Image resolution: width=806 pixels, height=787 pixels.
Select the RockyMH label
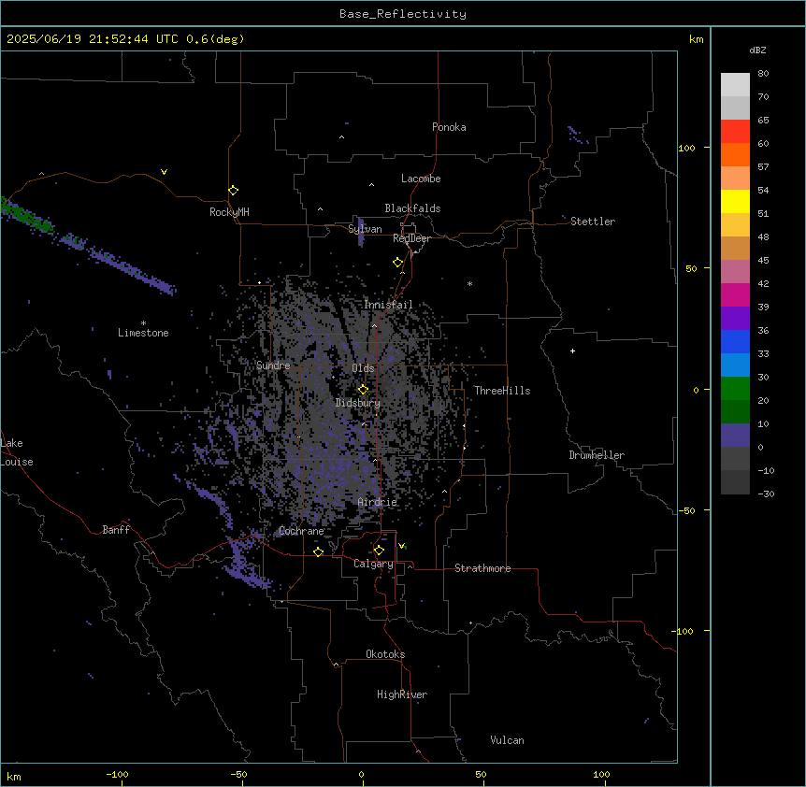click(x=229, y=212)
